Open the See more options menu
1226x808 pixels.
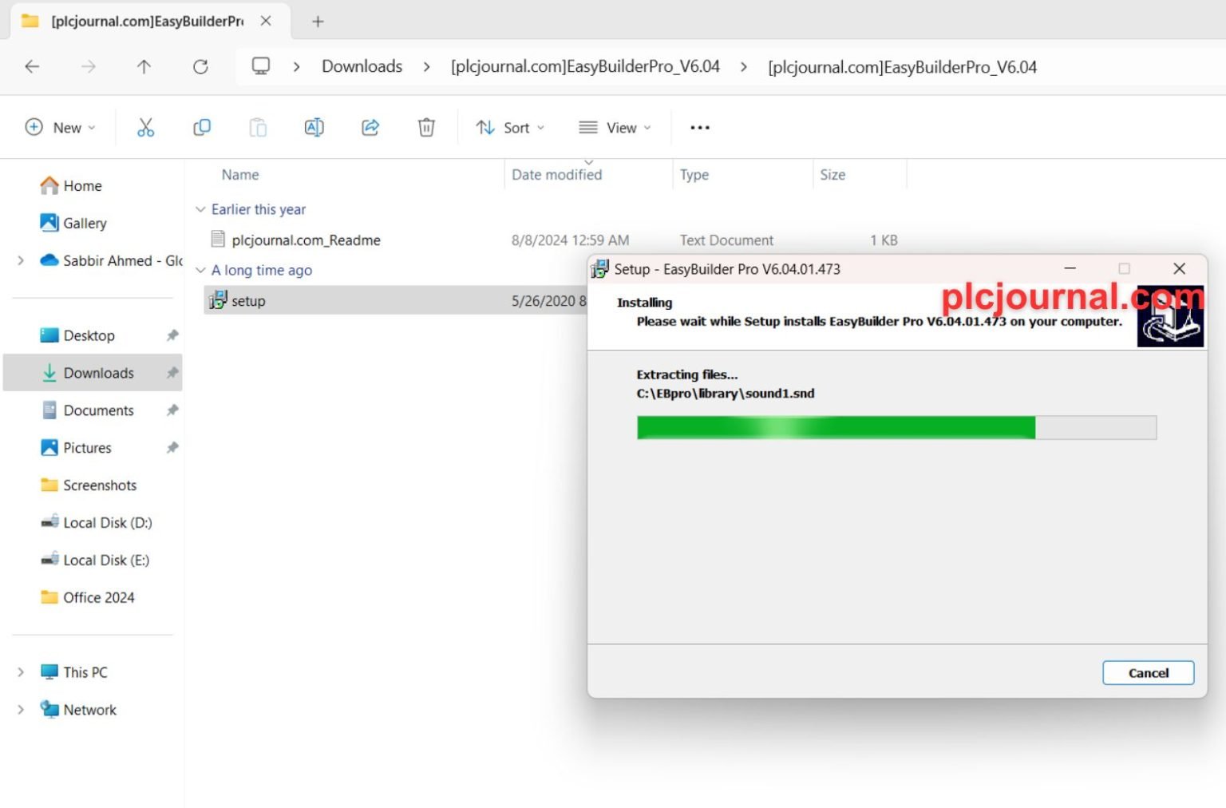tap(699, 128)
